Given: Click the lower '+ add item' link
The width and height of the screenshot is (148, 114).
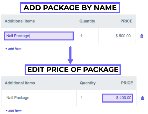Looking at the screenshot, I should tap(14, 111).
